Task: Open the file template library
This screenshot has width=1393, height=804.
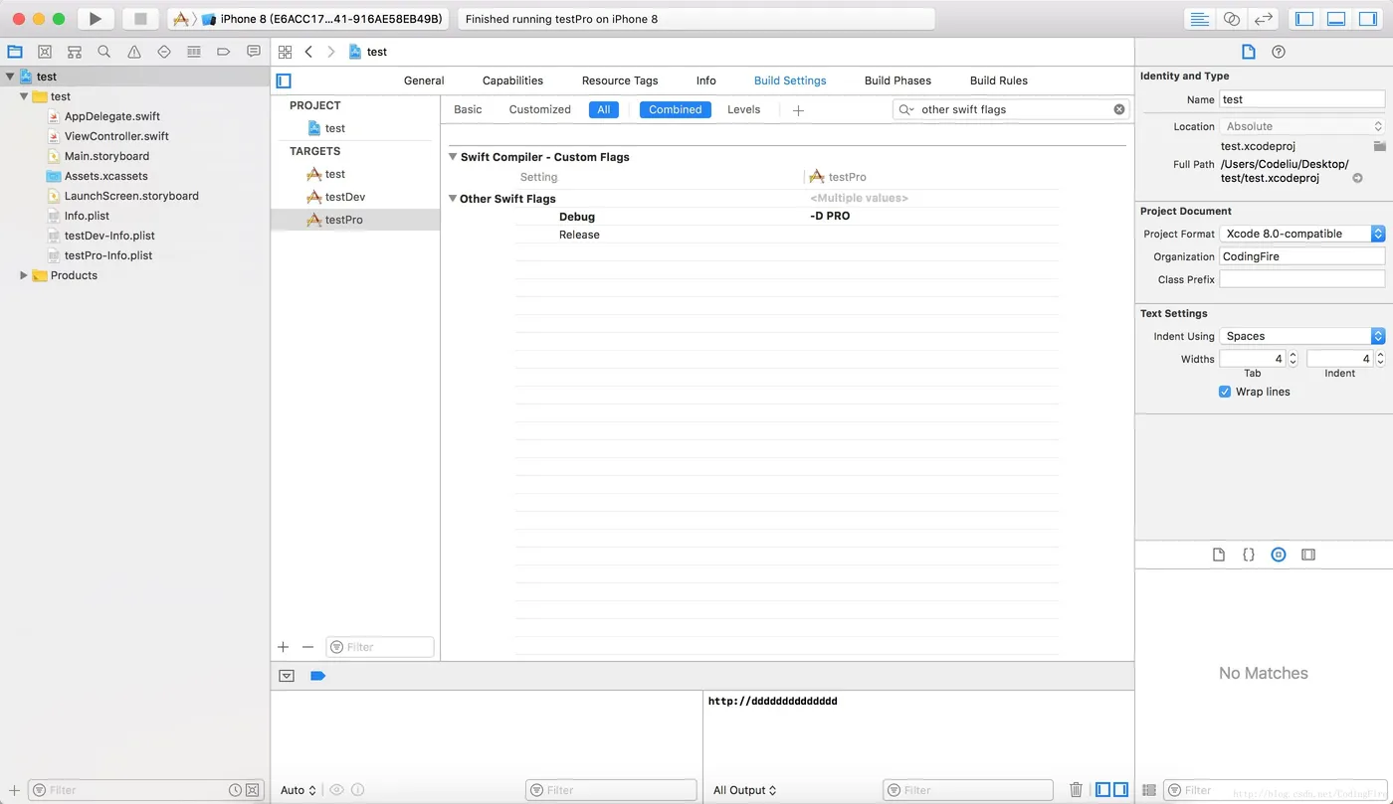Action: [1219, 555]
